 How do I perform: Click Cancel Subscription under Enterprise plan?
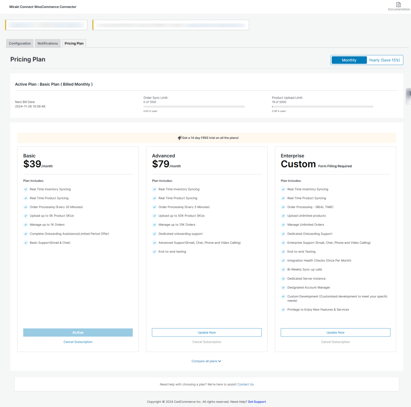click(335, 342)
